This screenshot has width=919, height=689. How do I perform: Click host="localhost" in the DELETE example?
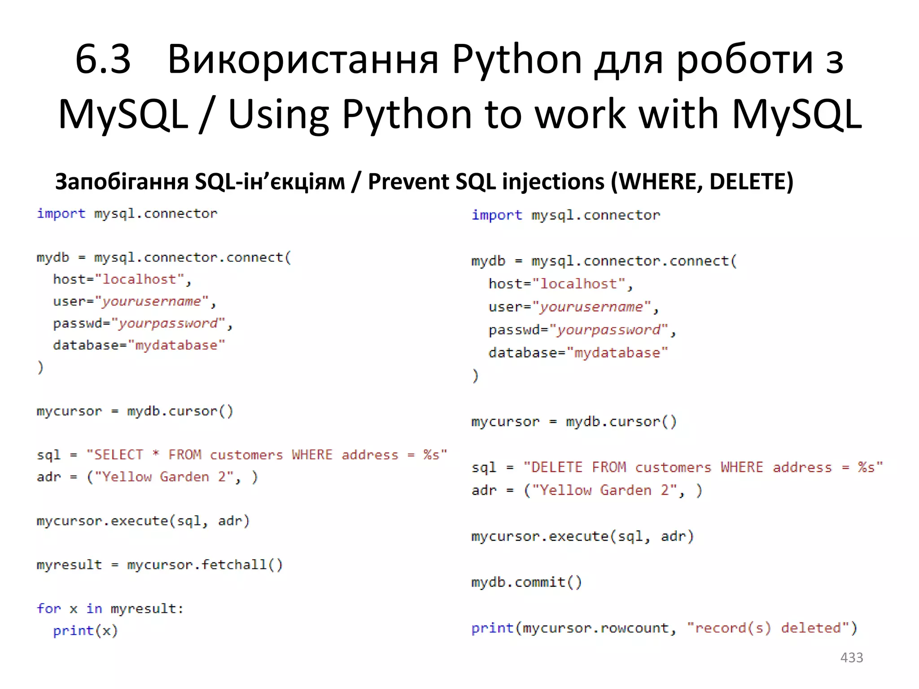pyautogui.click(x=561, y=284)
